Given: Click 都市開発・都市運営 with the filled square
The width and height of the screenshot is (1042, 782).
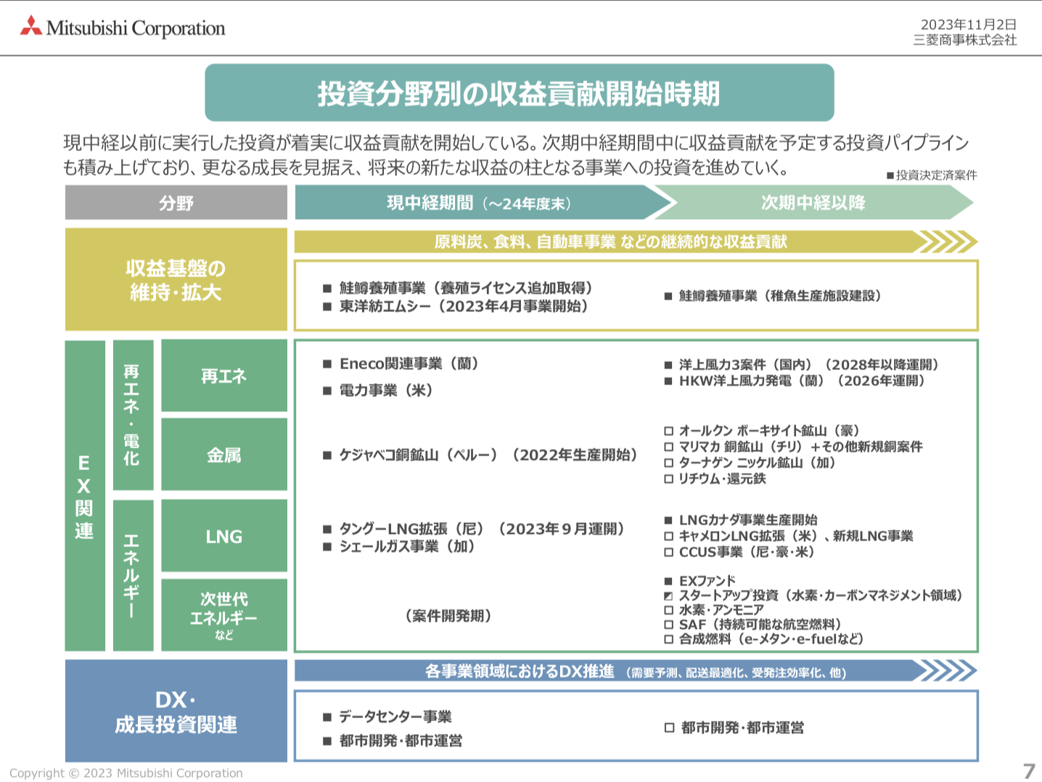Looking at the screenshot, I should 401,741.
